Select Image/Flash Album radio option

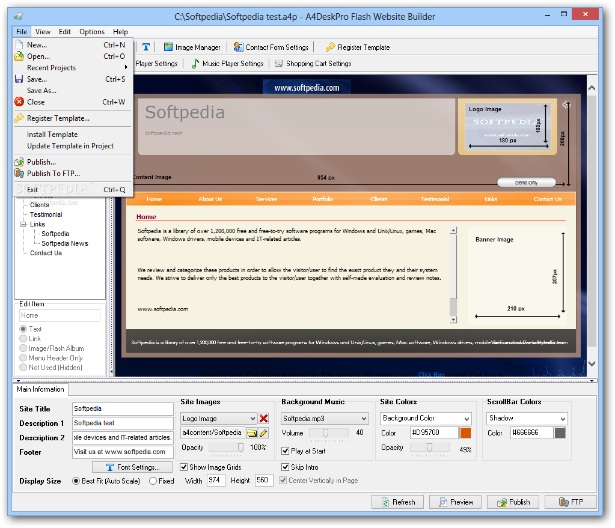[x=23, y=348]
